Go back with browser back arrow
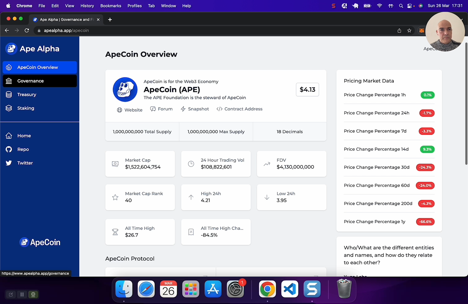The height and width of the screenshot is (304, 468). click(x=7, y=30)
